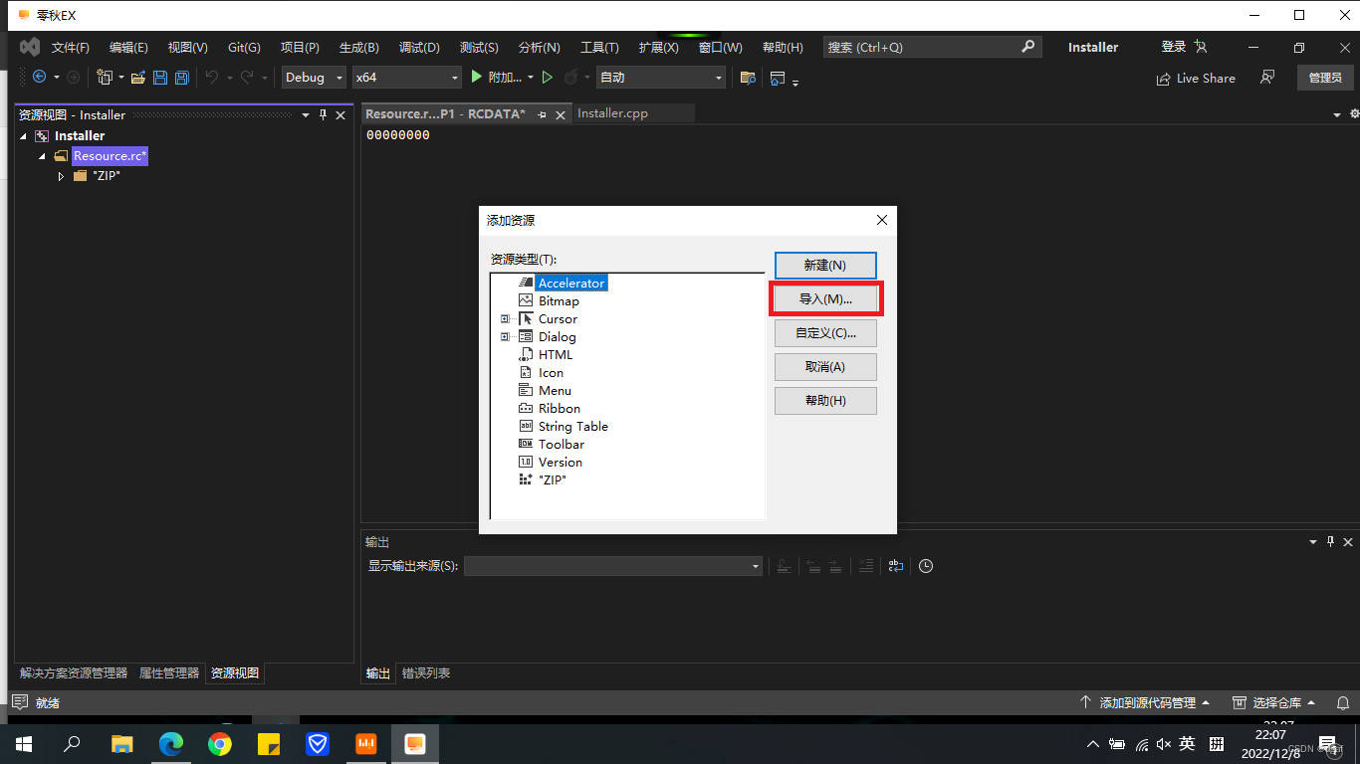
Task: Expand the "ZIP" folder in resource tree
Action: tap(61, 176)
